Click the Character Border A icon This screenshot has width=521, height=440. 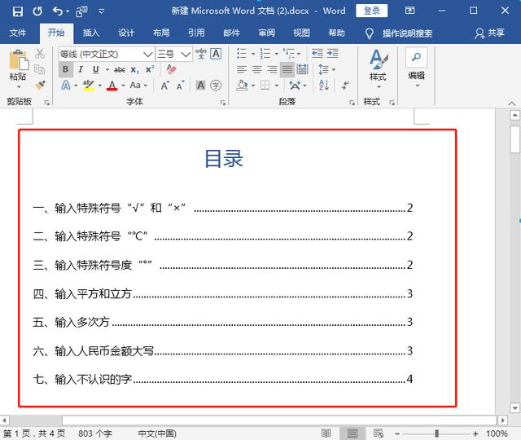click(216, 54)
